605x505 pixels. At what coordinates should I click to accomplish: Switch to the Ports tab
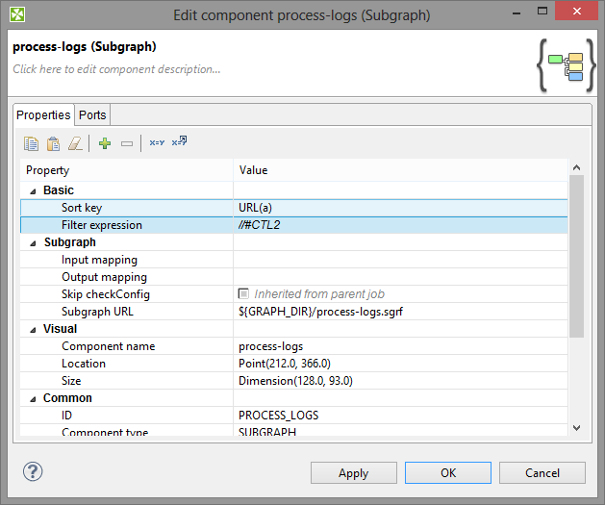pyautogui.click(x=92, y=114)
